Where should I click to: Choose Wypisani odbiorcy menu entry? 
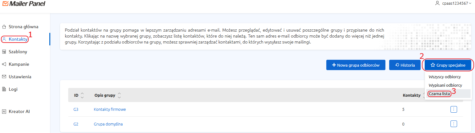[x=445, y=85]
